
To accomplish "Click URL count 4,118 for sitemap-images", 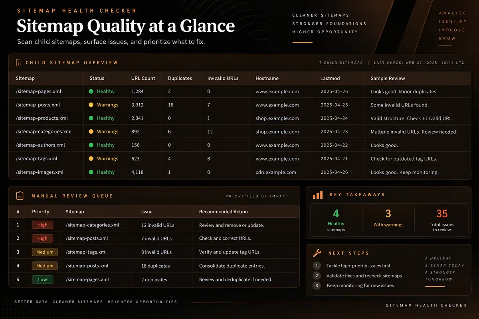I will coord(138,172).
